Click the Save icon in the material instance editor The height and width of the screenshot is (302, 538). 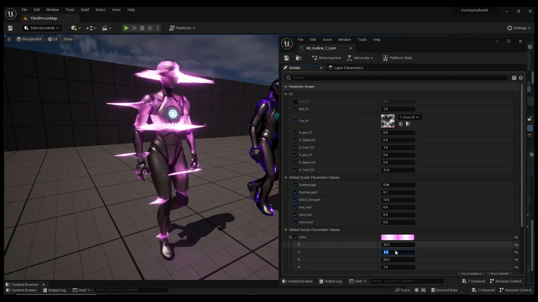point(287,58)
